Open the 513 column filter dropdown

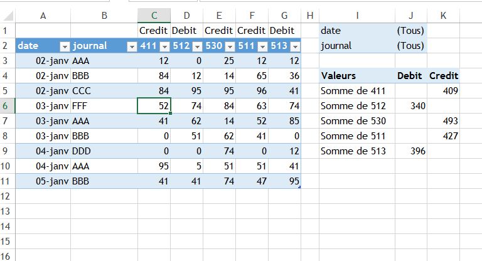click(295, 46)
